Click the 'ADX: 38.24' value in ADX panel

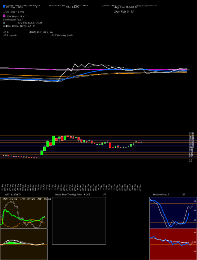pos(9,199)
